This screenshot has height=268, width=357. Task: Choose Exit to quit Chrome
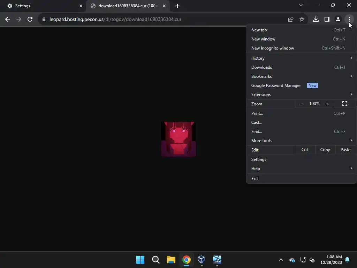pyautogui.click(x=301, y=178)
